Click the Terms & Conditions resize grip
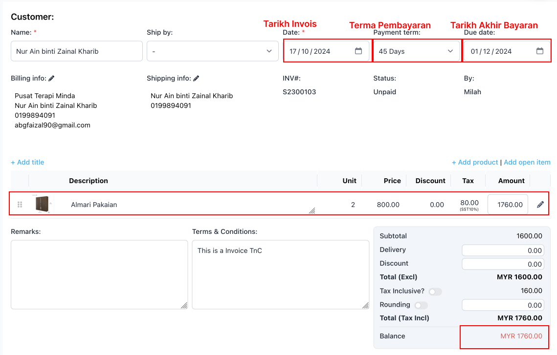The width and height of the screenshot is (557, 355). tap(365, 305)
